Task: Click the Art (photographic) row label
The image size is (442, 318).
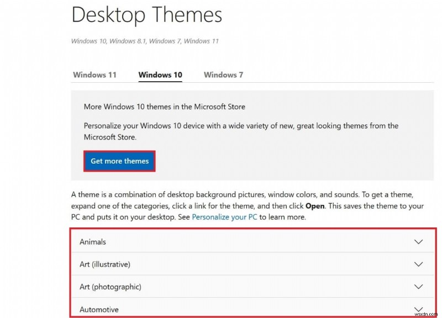Action: click(x=113, y=287)
